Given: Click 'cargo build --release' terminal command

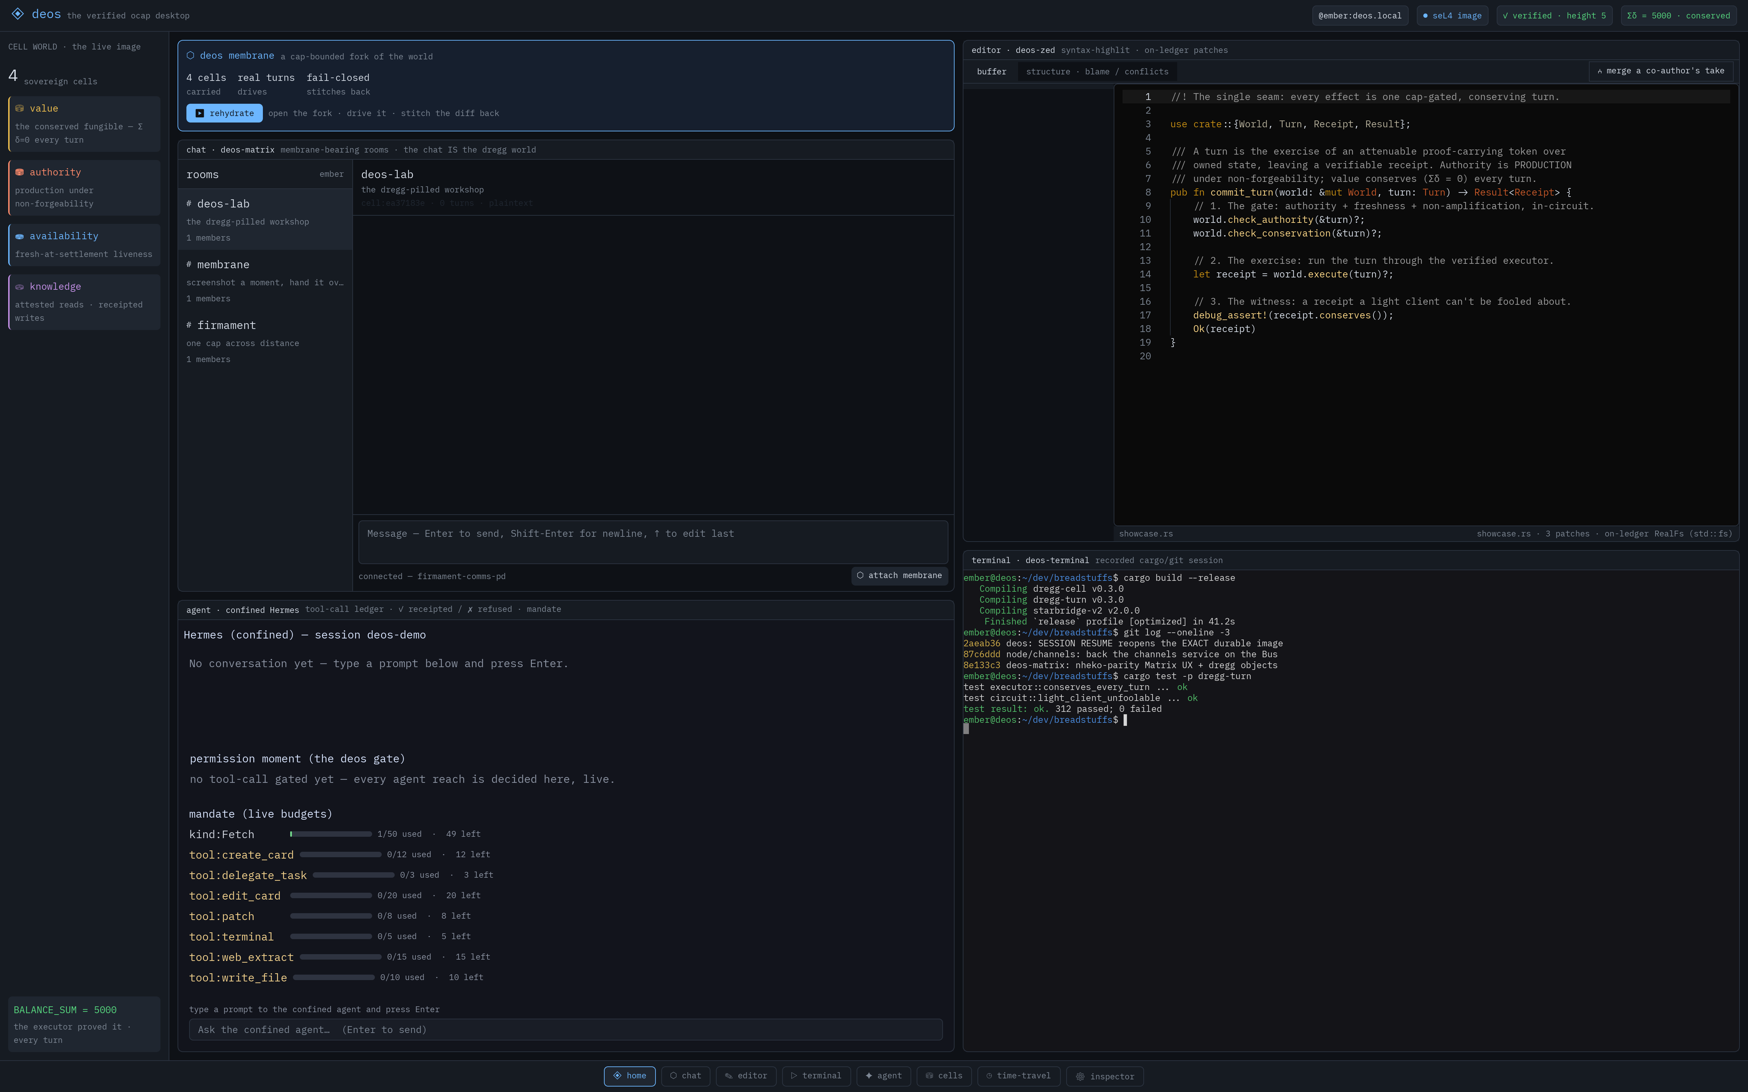Looking at the screenshot, I should (1179, 578).
